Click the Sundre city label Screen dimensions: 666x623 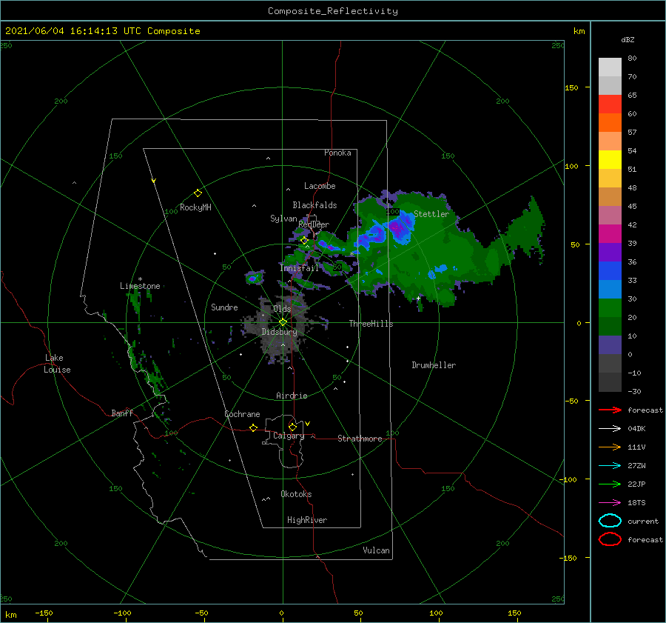click(x=224, y=307)
